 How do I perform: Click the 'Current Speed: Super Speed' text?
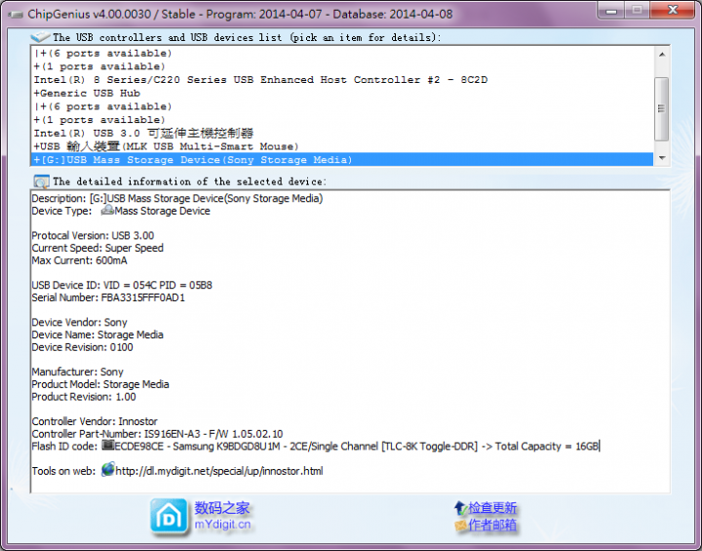pos(97,248)
